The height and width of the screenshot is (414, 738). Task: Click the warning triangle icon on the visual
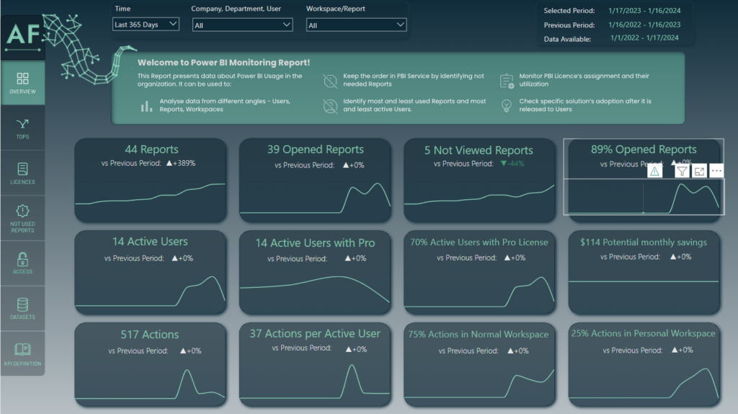click(654, 172)
